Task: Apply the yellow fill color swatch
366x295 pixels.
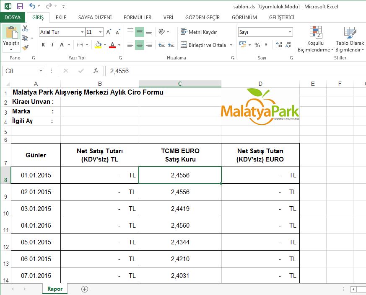Action: [98, 45]
